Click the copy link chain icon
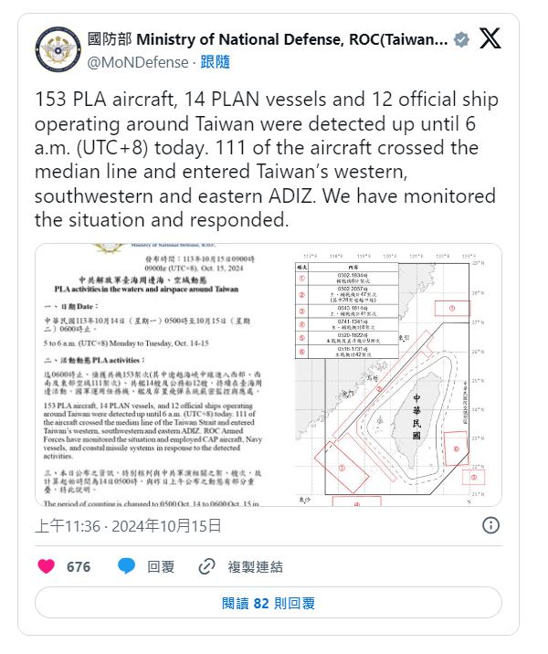This screenshot has height=654, width=548. [206, 566]
